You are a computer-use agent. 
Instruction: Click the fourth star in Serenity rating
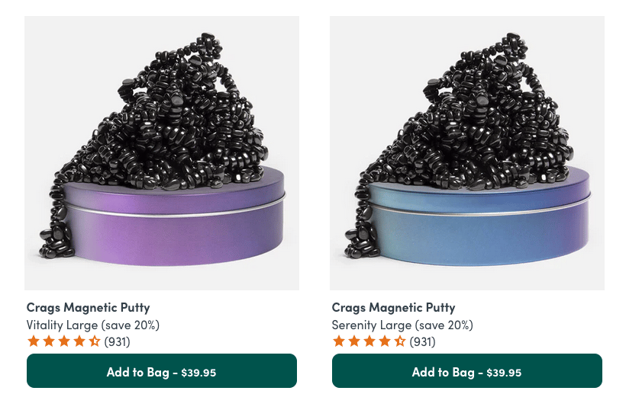[x=385, y=341]
